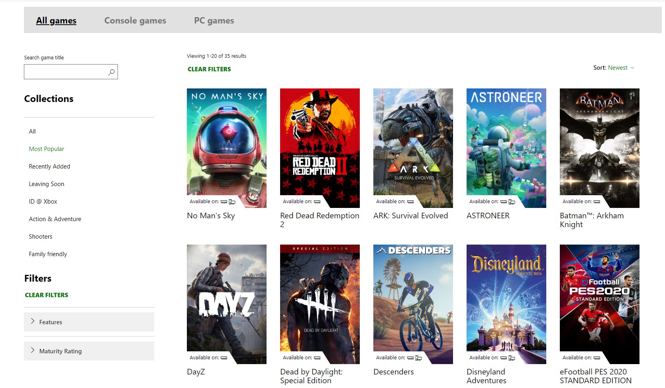Open eFootball PES 2020 cover art

(x=600, y=304)
